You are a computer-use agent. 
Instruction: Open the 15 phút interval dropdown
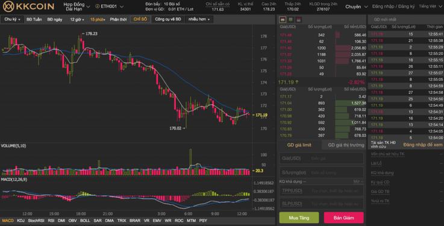tap(98, 19)
